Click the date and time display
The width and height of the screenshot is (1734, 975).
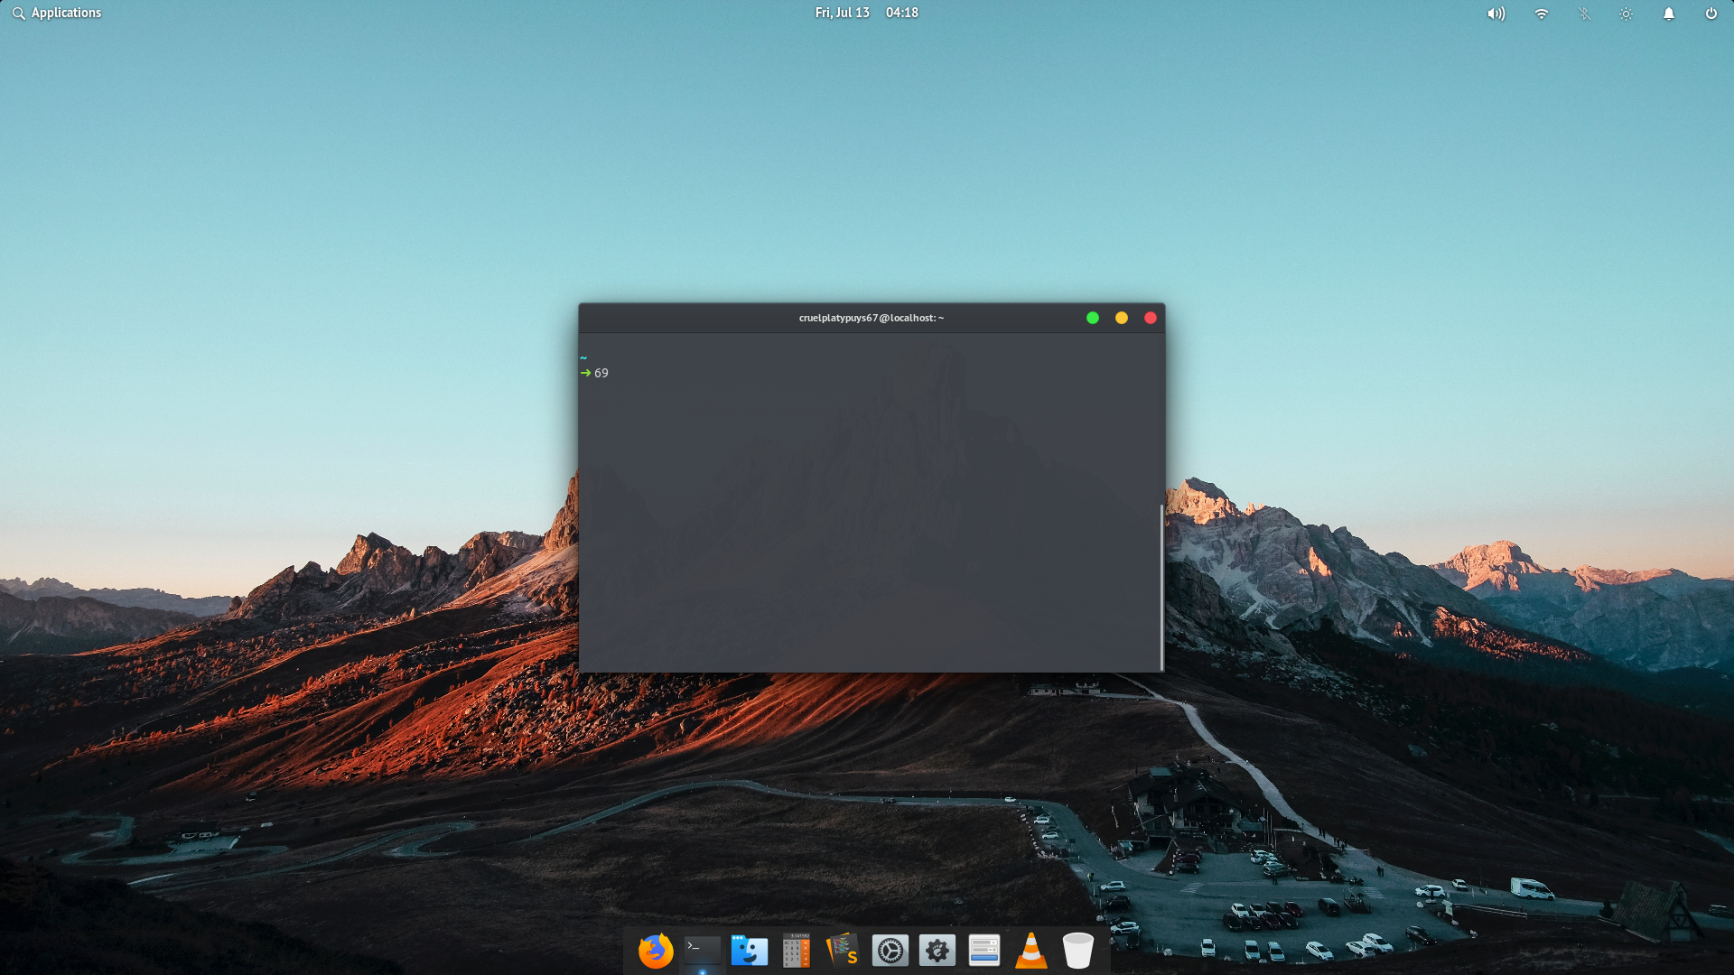[x=866, y=13]
